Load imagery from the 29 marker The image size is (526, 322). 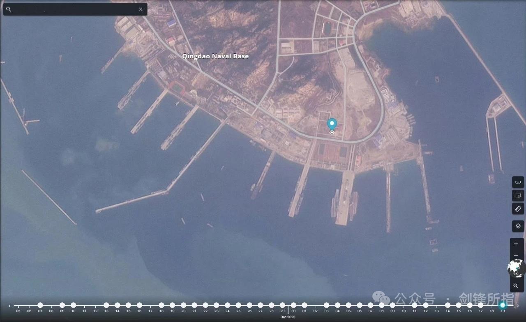point(282,305)
